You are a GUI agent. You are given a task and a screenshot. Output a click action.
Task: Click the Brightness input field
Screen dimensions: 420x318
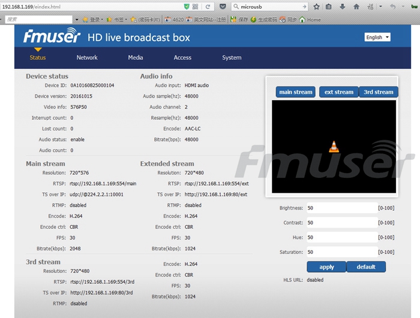click(x=343, y=208)
